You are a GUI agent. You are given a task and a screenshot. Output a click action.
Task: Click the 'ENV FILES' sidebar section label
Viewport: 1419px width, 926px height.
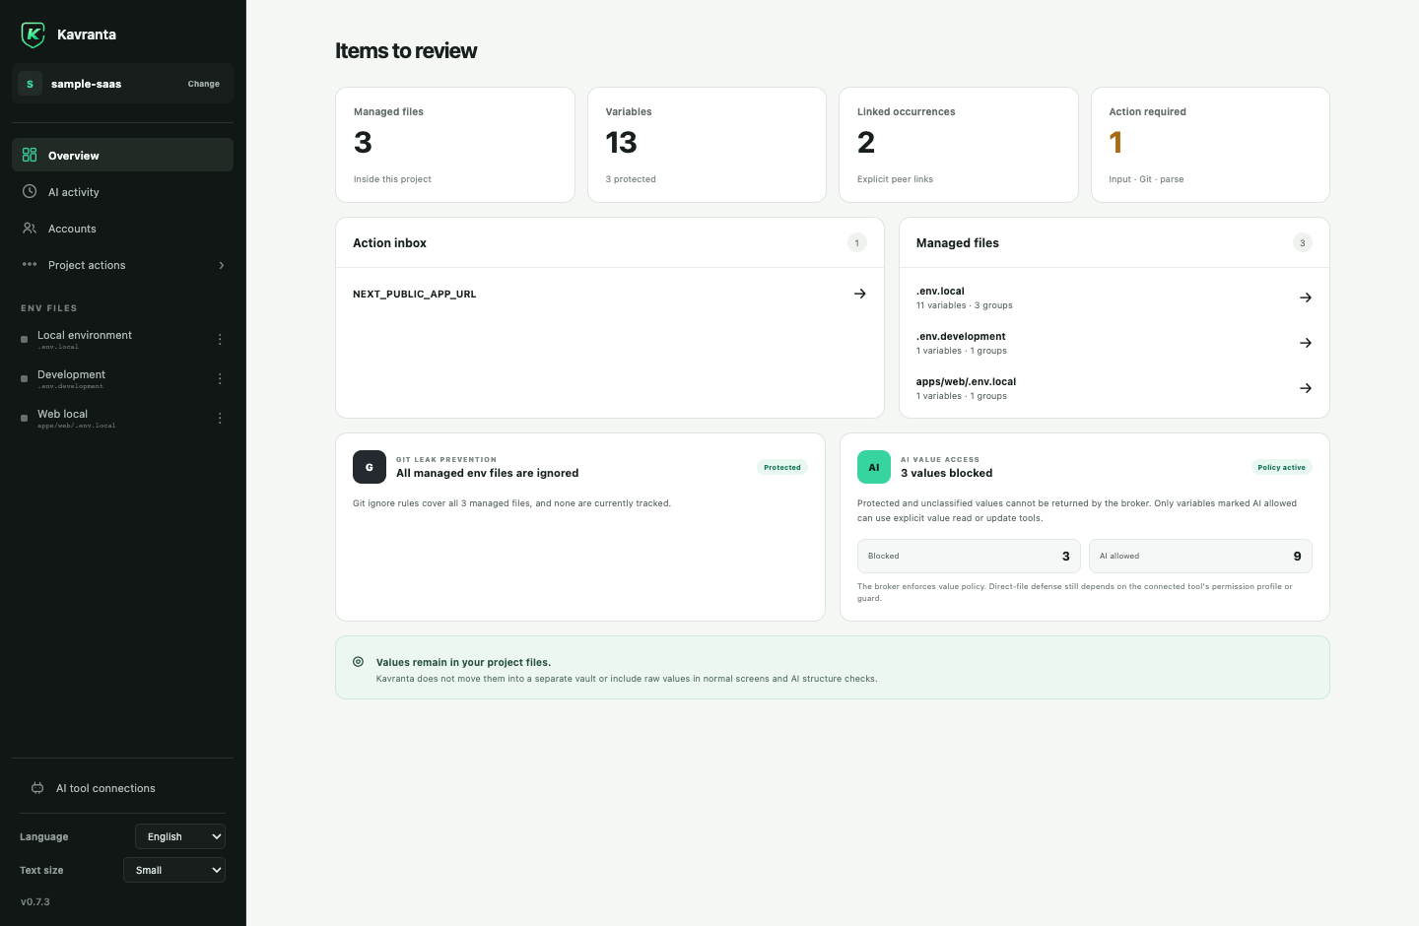49,308
